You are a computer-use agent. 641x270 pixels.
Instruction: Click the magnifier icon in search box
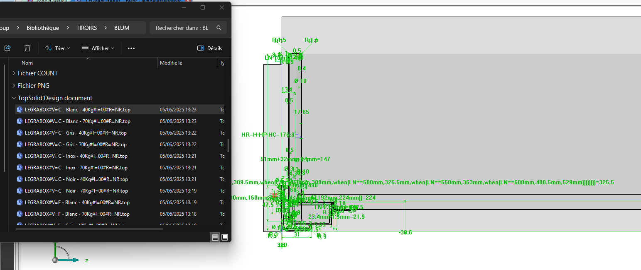click(x=219, y=28)
